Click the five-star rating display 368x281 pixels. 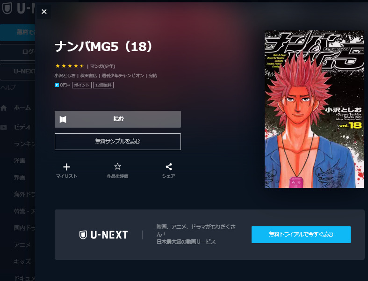click(x=70, y=66)
